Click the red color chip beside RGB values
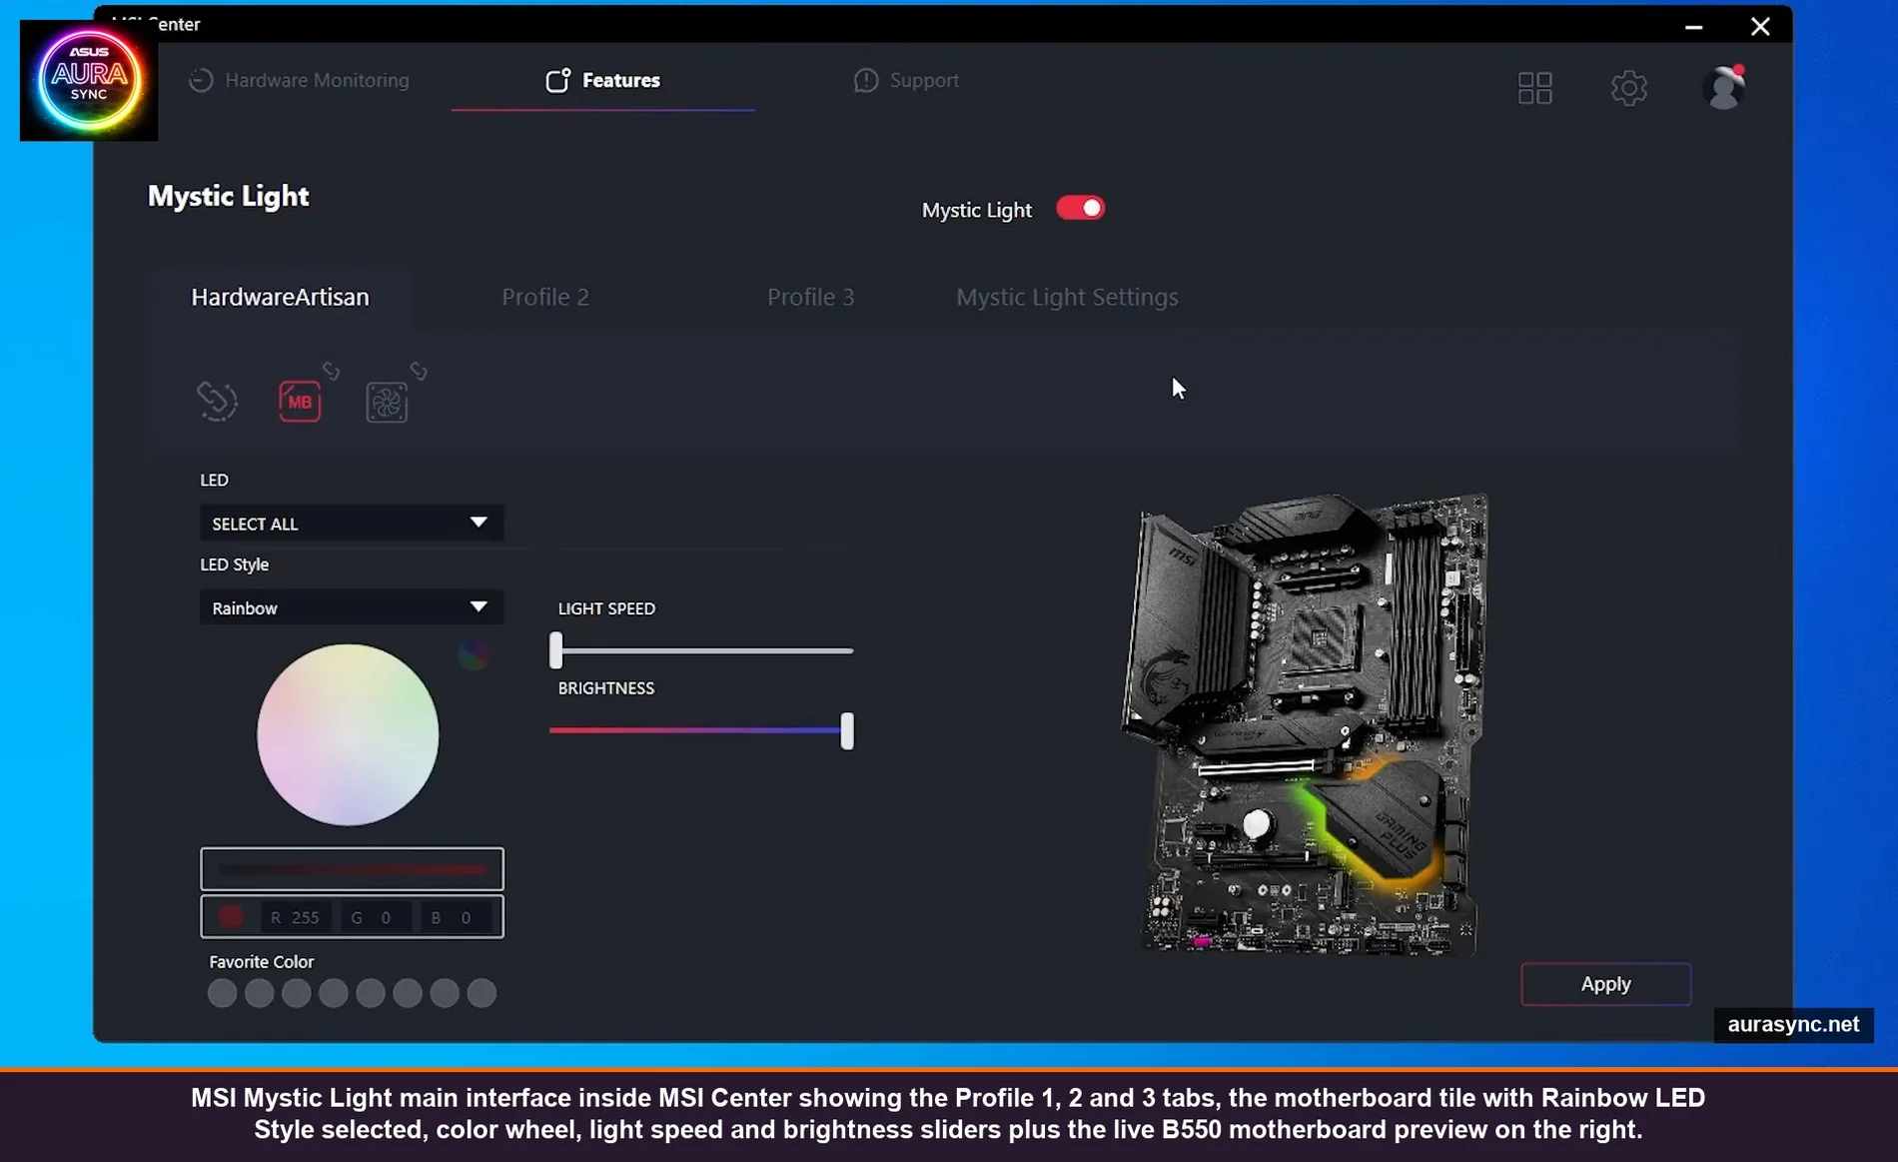Screen dimensions: 1898x1162 point(232,915)
